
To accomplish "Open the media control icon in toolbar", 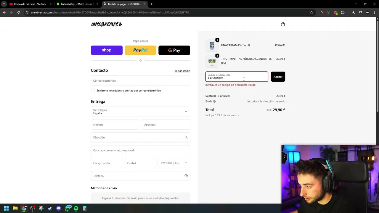I will [x=360, y=12].
